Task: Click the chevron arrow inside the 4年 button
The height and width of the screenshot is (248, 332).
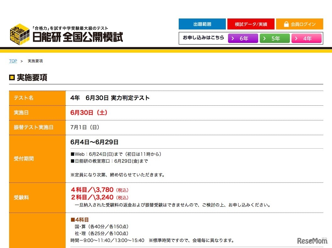Action: tap(296, 38)
